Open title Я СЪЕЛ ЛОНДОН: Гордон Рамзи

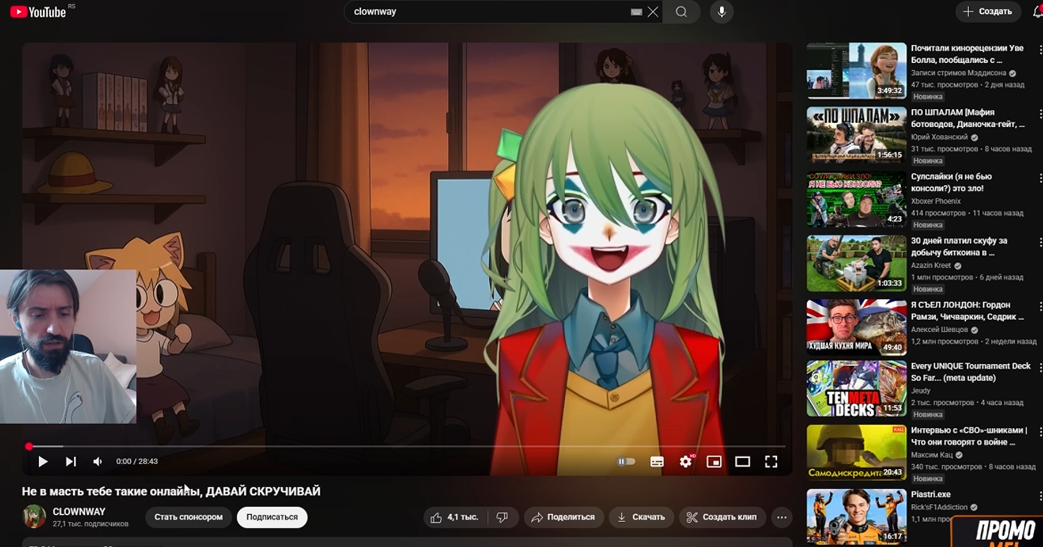pyautogui.click(x=968, y=310)
